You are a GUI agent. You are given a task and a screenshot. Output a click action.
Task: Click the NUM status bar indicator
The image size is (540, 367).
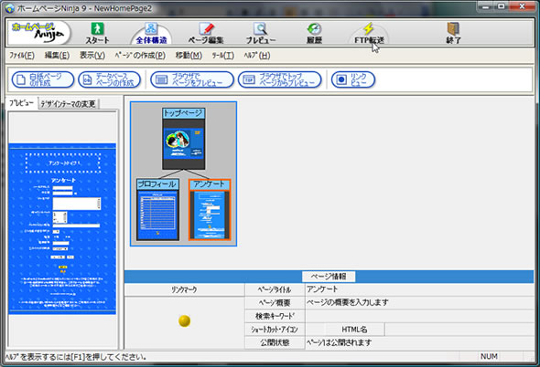coord(489,357)
